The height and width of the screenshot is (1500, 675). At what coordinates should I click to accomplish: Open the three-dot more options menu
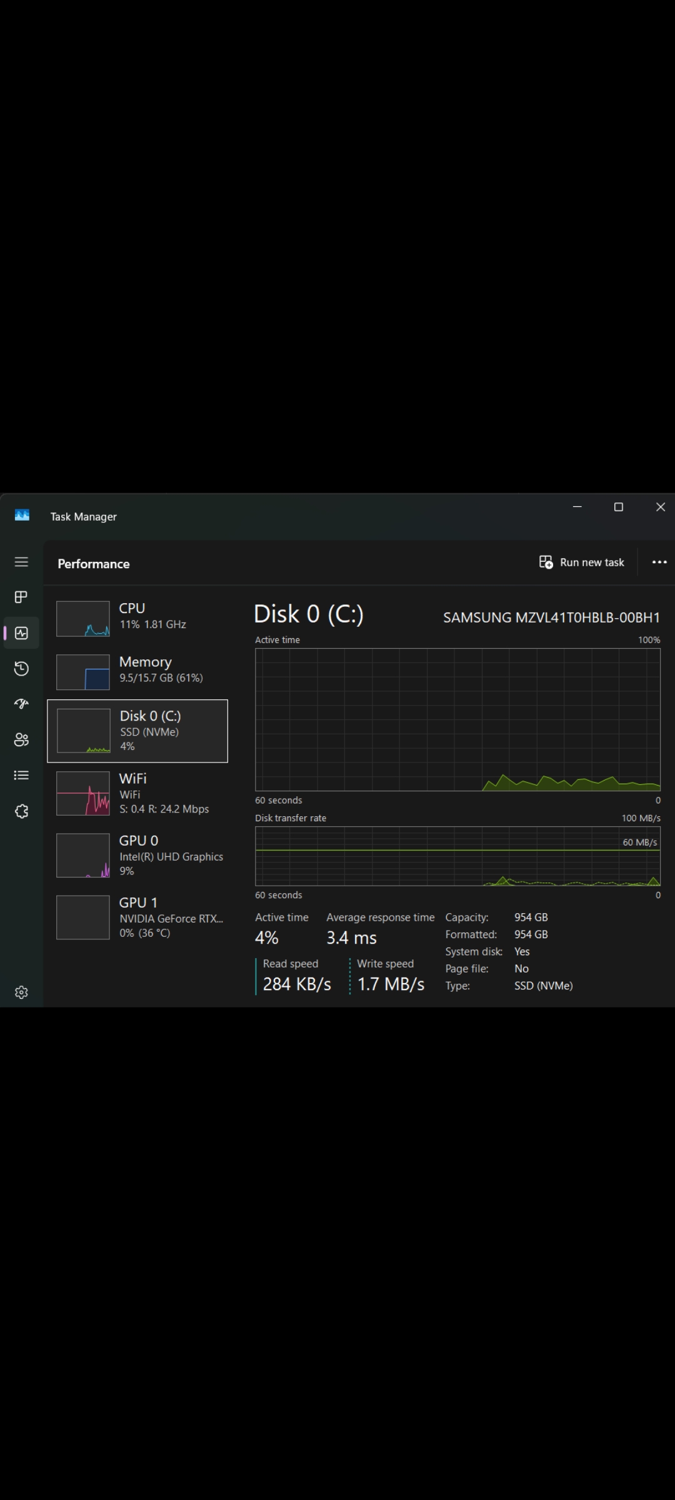(x=659, y=562)
